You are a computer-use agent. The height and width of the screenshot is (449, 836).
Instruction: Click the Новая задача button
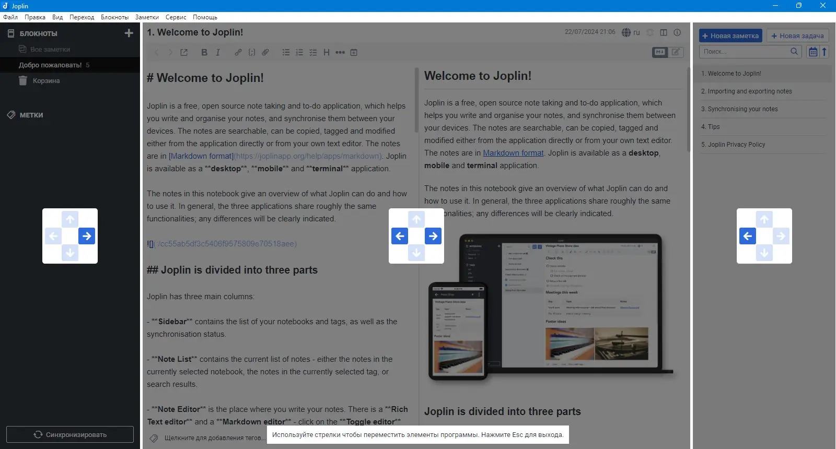[797, 36]
